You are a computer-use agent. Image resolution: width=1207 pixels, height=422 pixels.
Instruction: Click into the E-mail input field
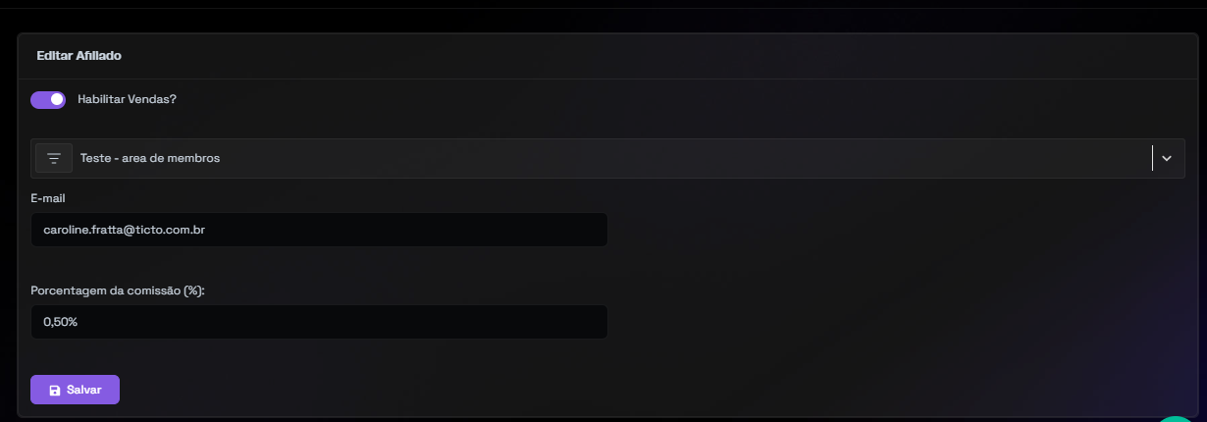pyautogui.click(x=319, y=230)
